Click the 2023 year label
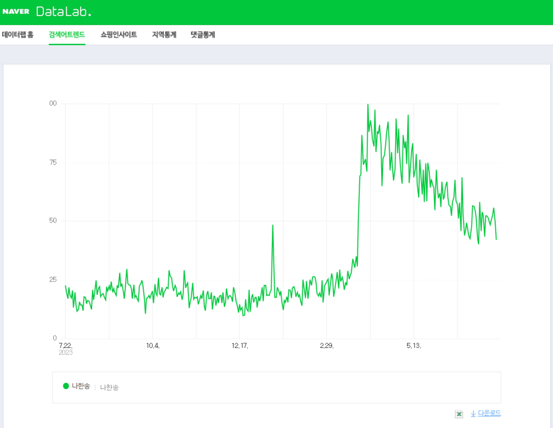 coord(66,352)
